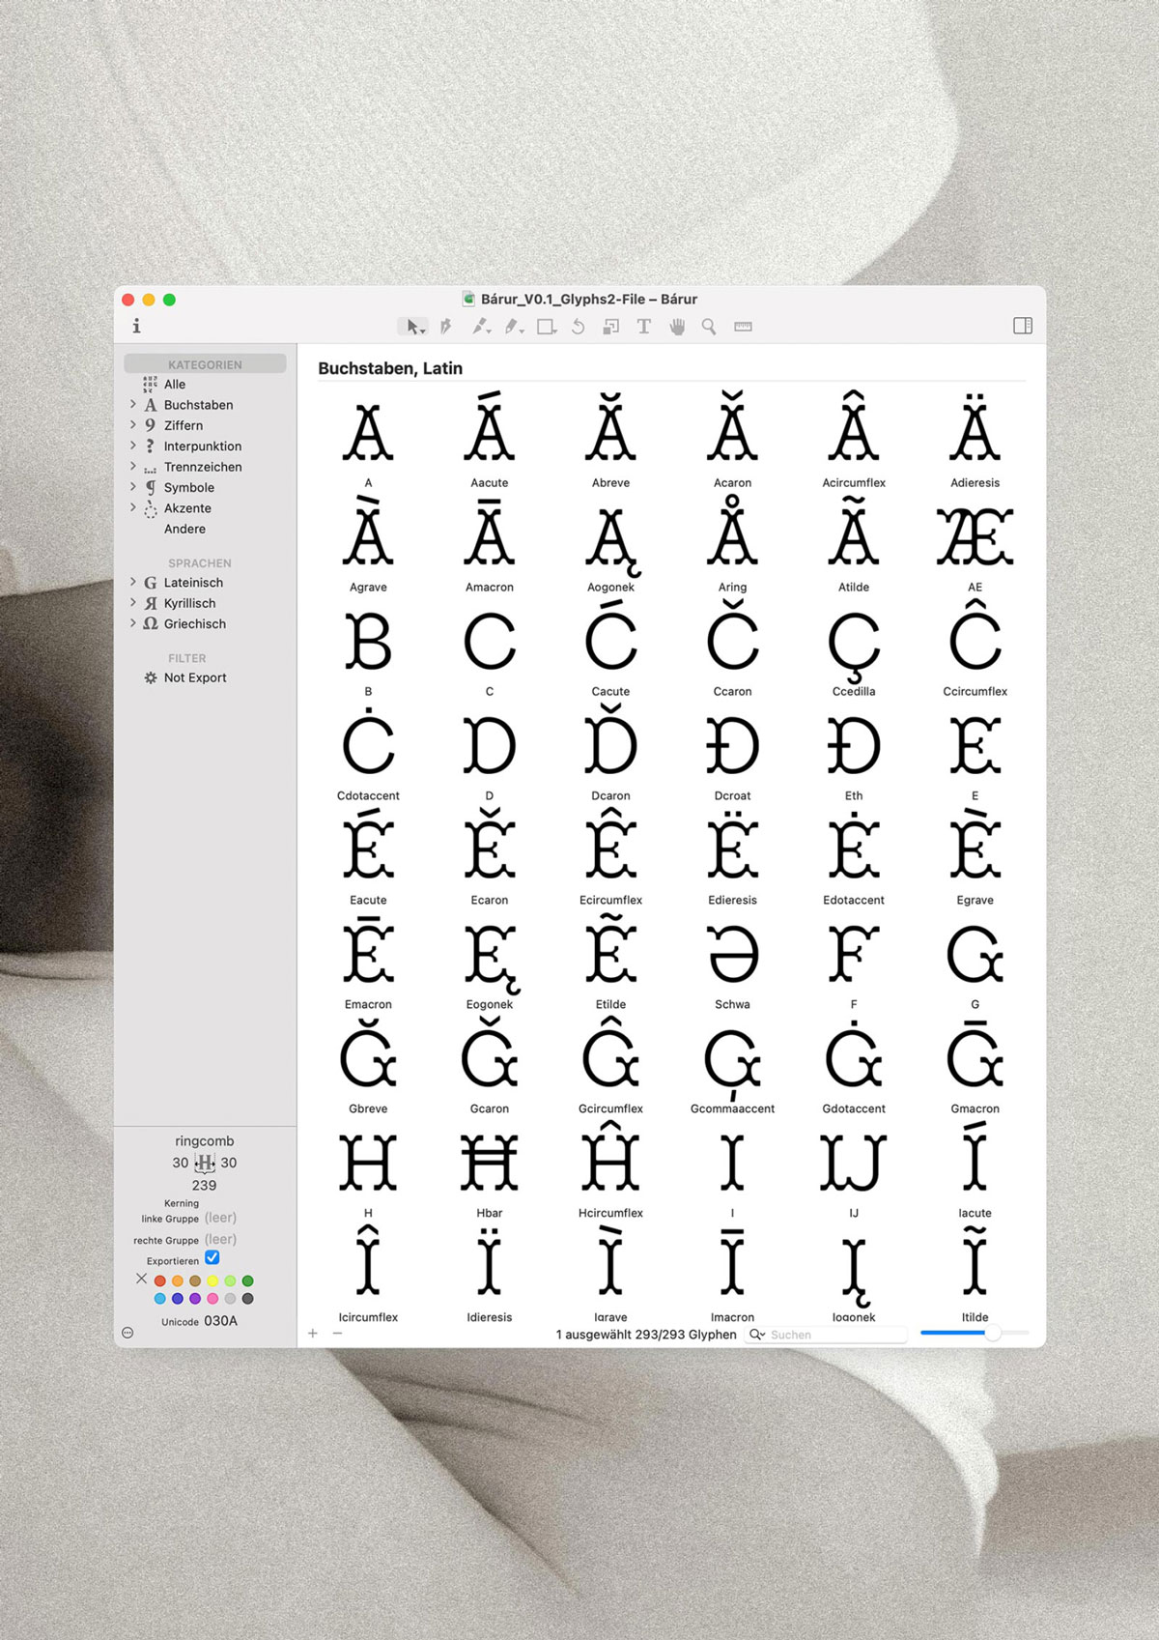Image resolution: width=1159 pixels, height=1640 pixels.
Task: Expand the Interpunktion category
Action: click(x=133, y=446)
